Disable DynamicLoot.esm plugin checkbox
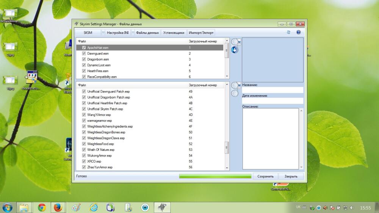This screenshot has width=379, height=213. (84, 65)
